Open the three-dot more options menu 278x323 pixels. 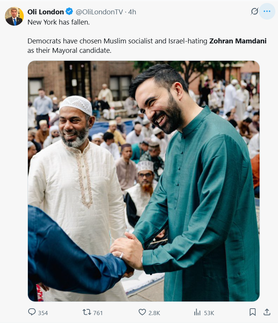(267, 11)
